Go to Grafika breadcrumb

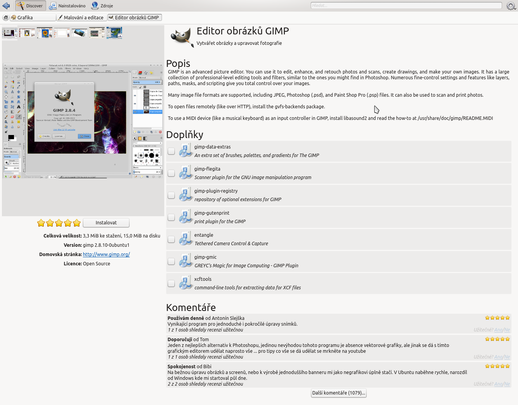[x=33, y=17]
